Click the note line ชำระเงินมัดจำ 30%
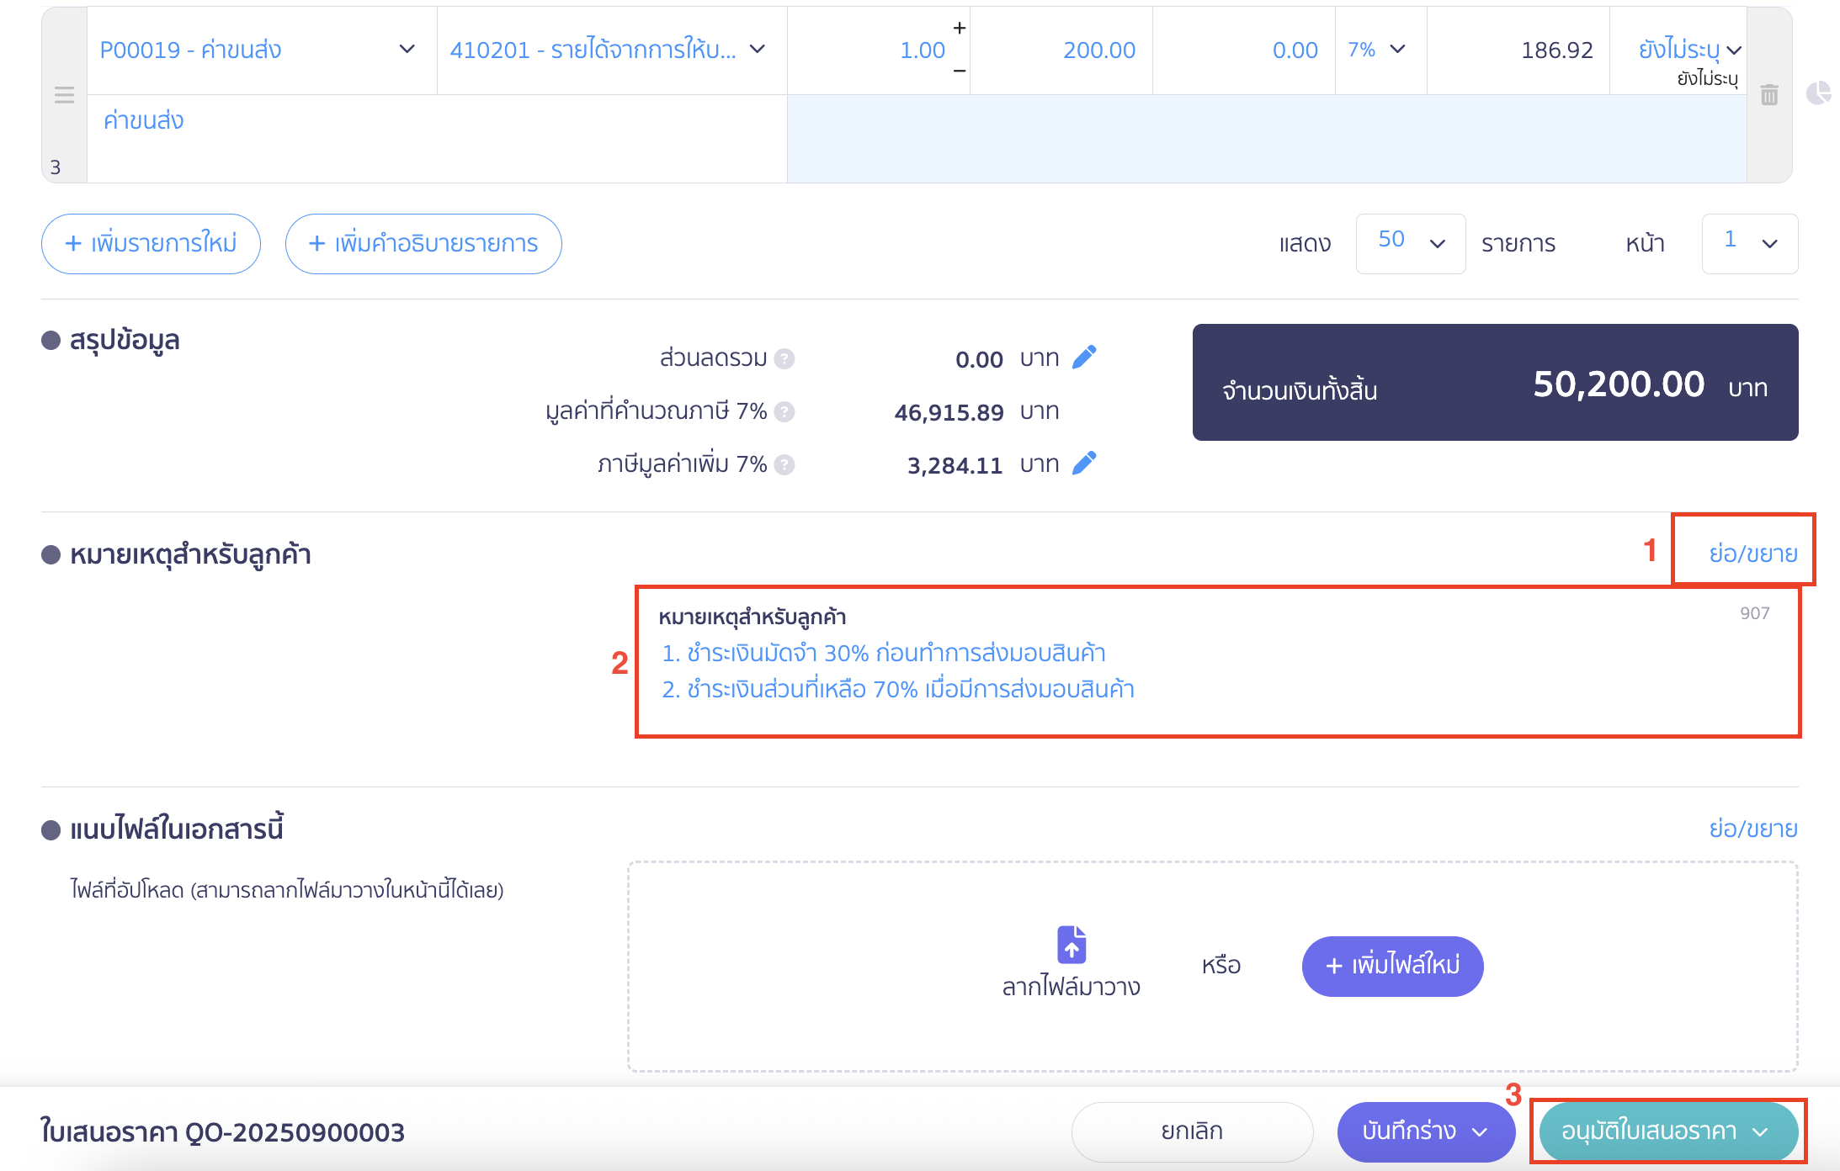 884,653
